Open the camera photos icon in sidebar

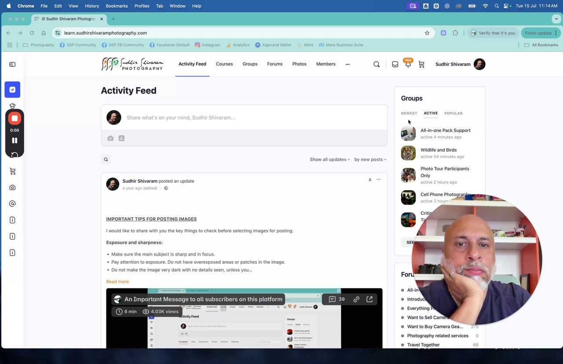(x=12, y=188)
